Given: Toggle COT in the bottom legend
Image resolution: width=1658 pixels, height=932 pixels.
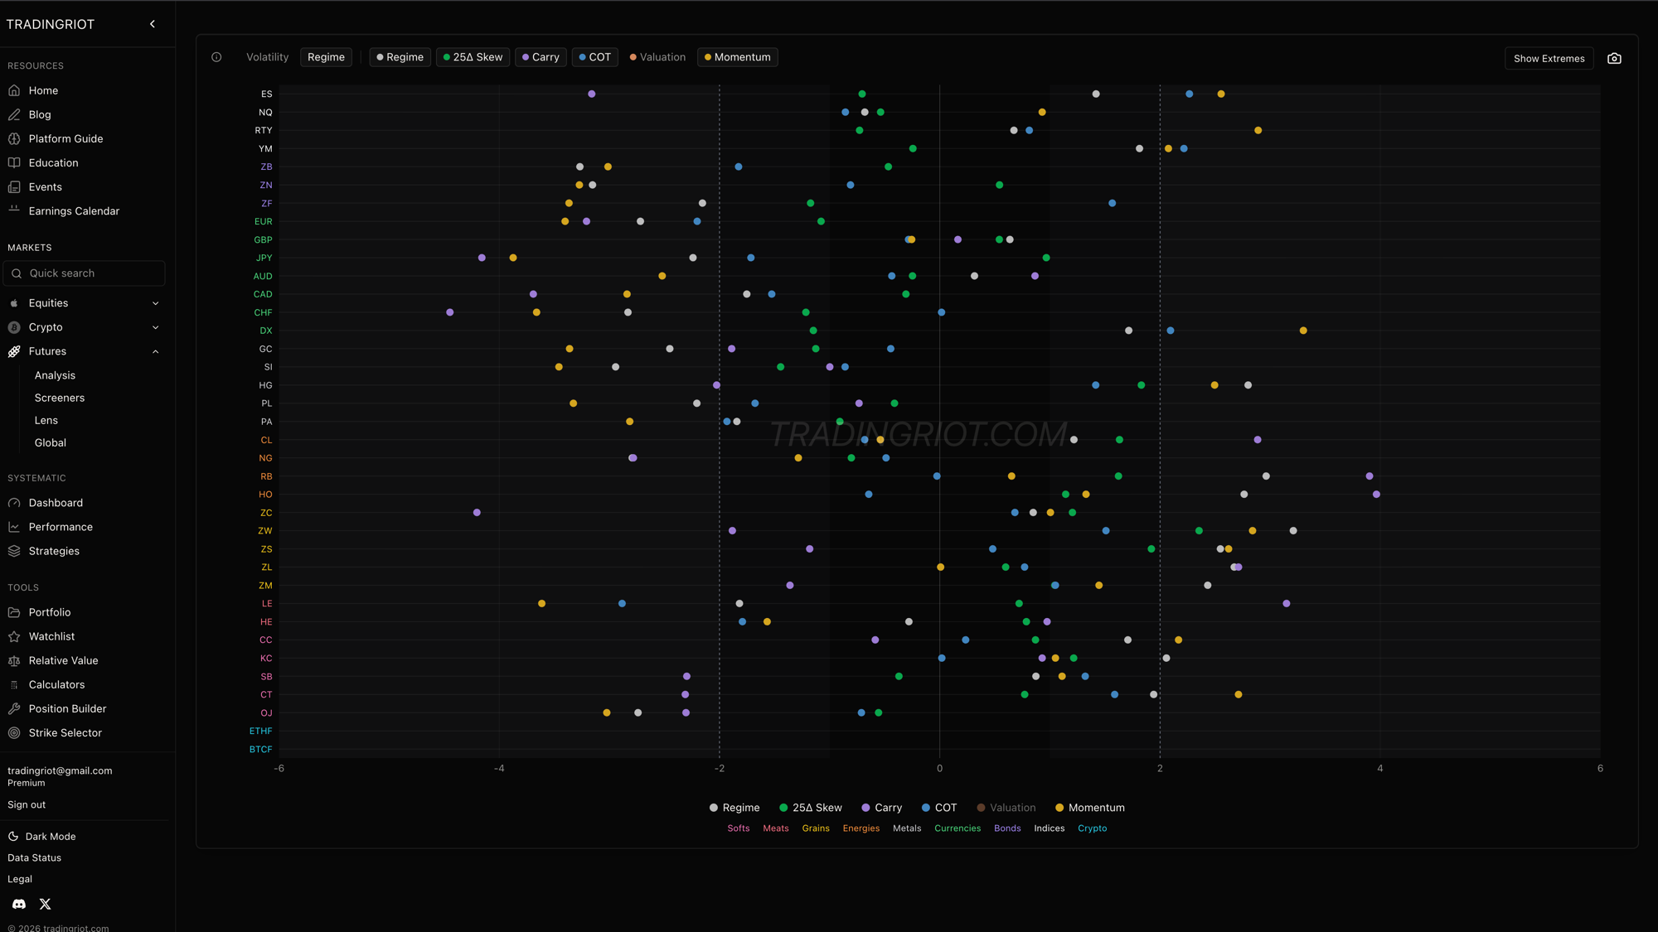Looking at the screenshot, I should [939, 808].
